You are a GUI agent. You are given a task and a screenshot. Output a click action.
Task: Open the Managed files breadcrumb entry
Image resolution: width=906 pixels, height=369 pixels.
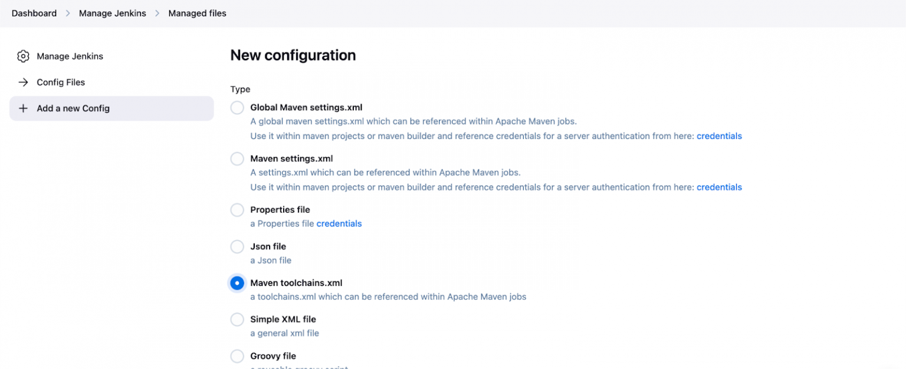click(x=197, y=13)
